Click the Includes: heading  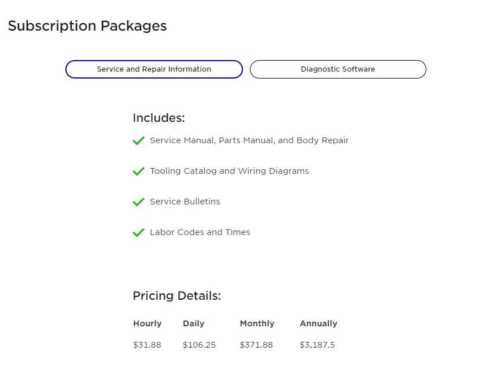(159, 118)
